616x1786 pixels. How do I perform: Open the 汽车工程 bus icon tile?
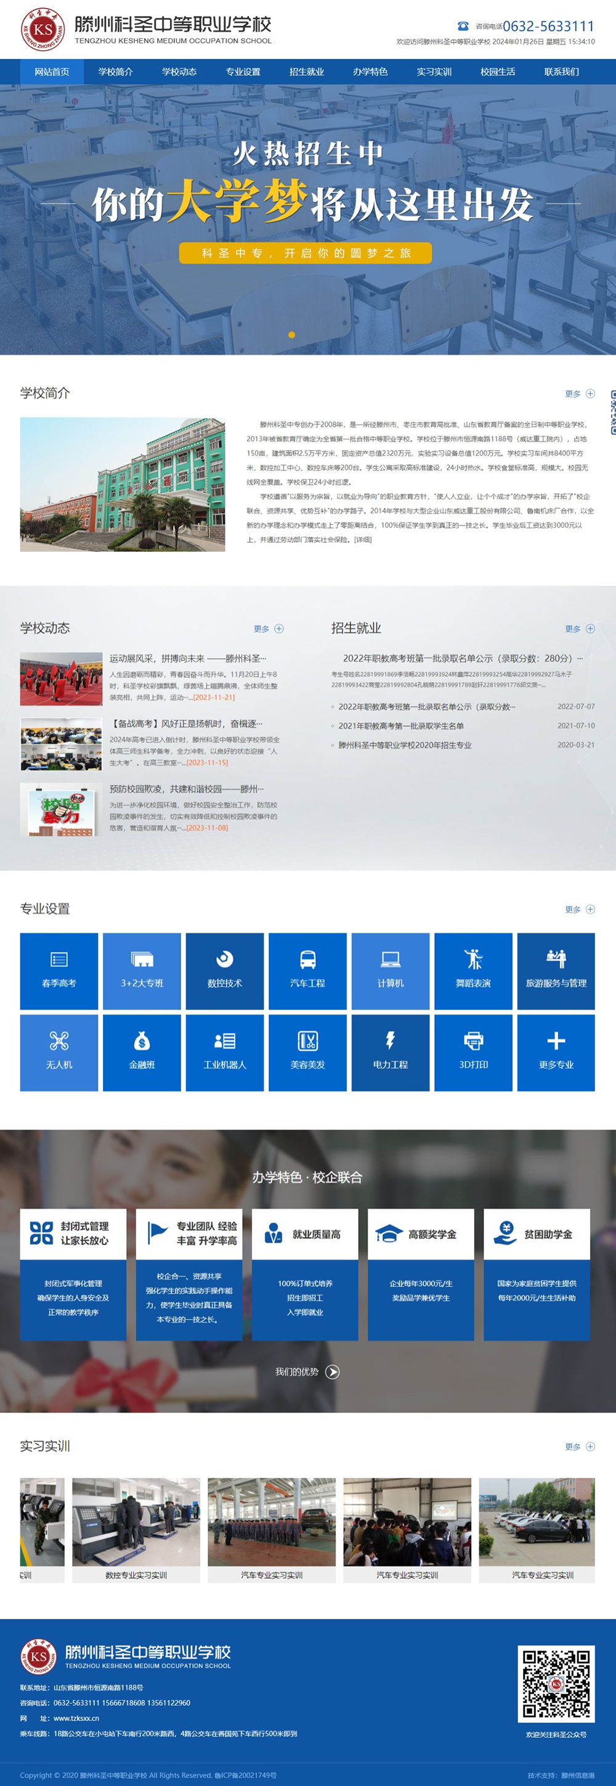tap(307, 960)
